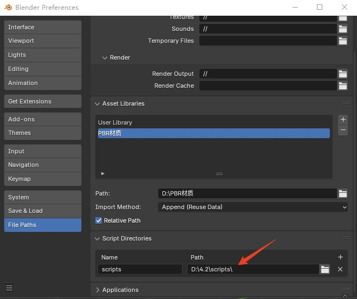Maximize the Blender Preferences window
Screen dimensions: 357x299
point(320,7)
